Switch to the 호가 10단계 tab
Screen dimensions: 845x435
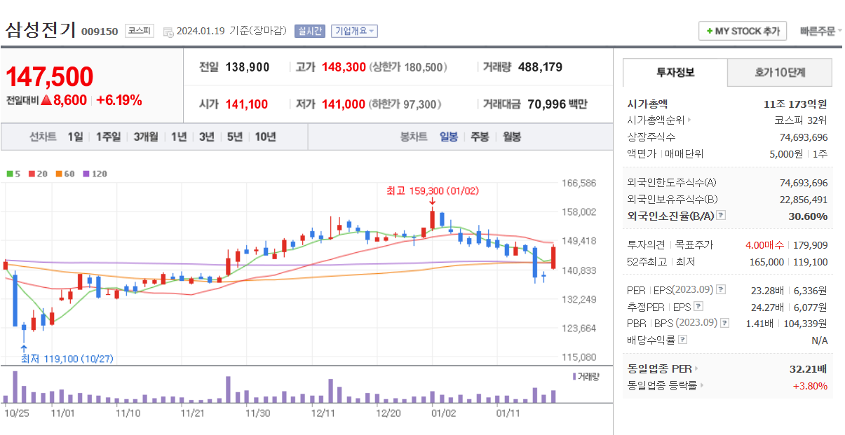click(x=780, y=72)
